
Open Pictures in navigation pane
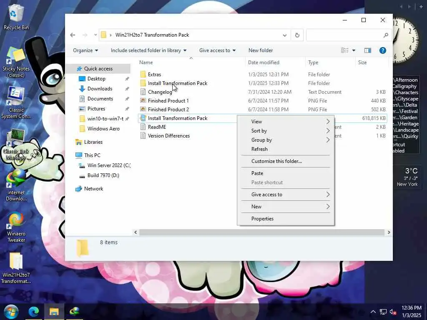pyautogui.click(x=96, y=109)
